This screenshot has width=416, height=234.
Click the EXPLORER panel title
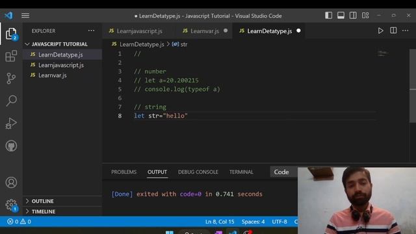tap(44, 31)
